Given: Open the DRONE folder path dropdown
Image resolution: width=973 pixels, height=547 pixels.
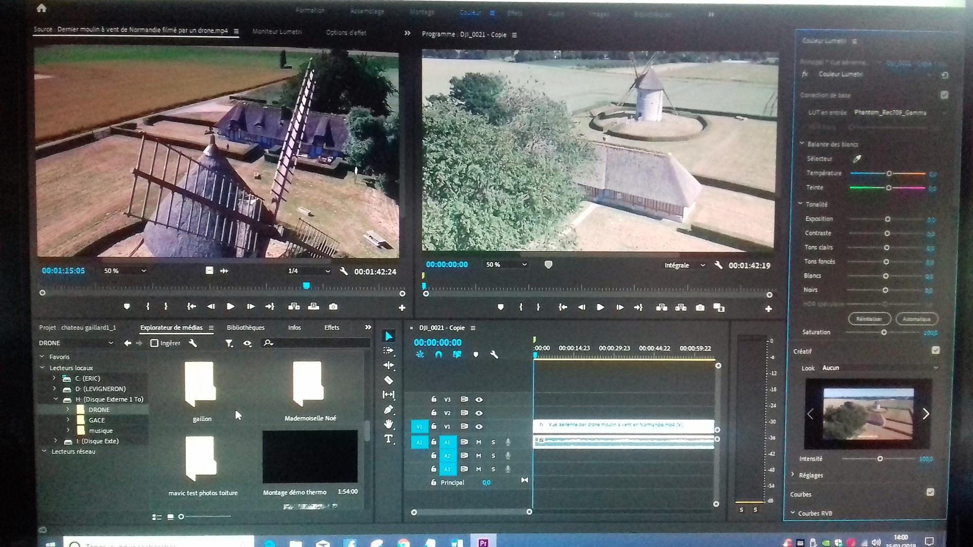Looking at the screenshot, I should (x=76, y=343).
